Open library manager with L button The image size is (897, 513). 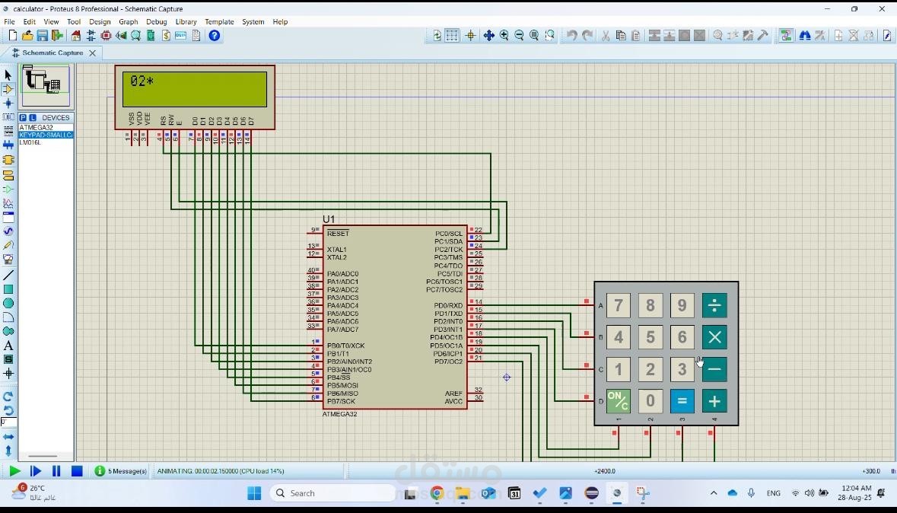[33, 117]
